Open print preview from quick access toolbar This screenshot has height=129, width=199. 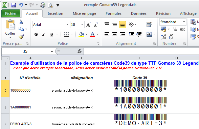coord(50,5)
